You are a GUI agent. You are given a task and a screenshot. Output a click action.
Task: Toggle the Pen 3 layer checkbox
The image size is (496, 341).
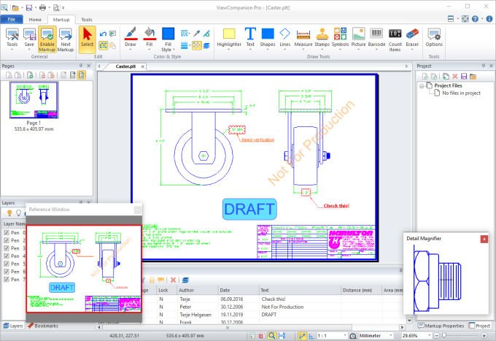[x=7, y=248]
